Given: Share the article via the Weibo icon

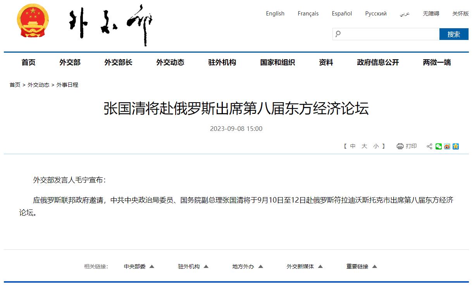Looking at the screenshot, I should [447, 146].
